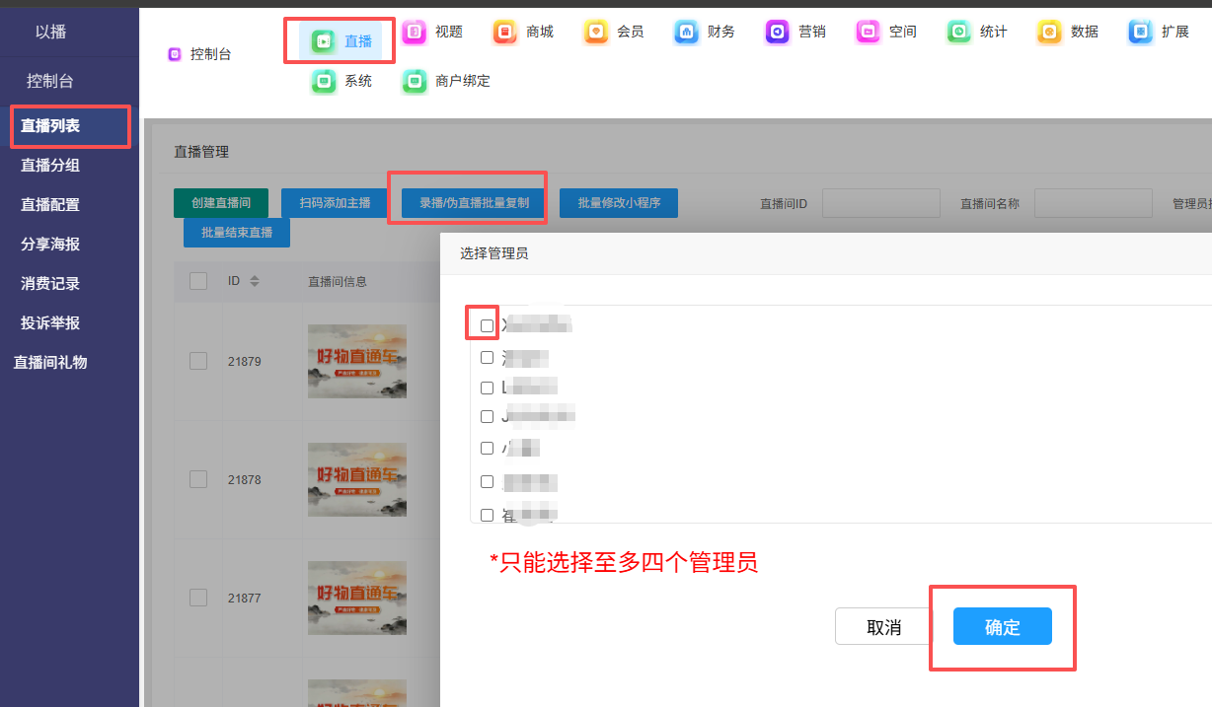
Task: Sort the table by ID column arrows
Action: [255, 281]
